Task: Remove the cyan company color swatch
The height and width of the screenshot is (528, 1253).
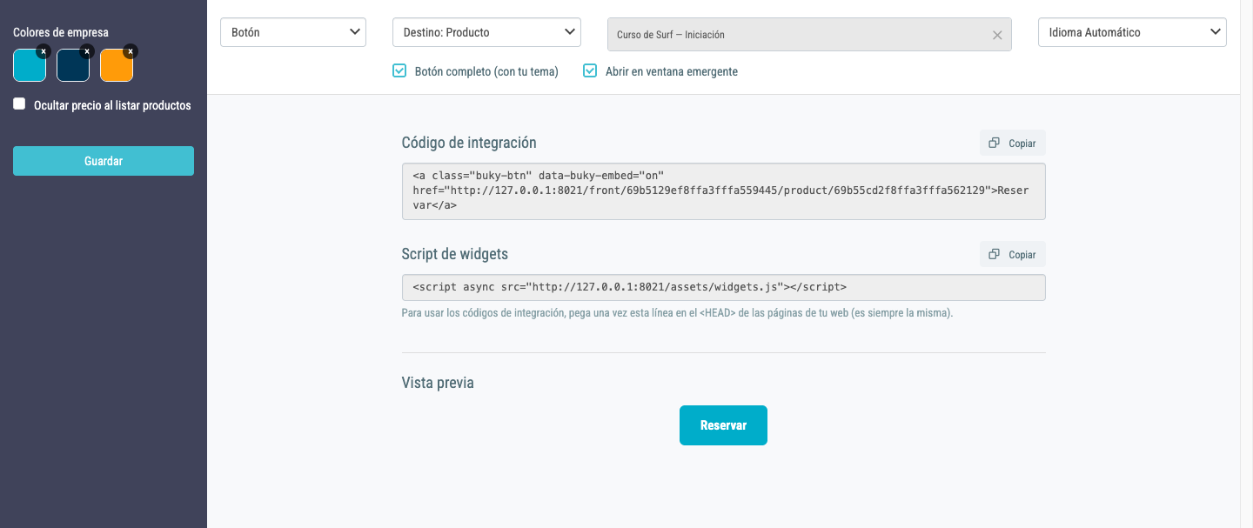Action: point(43,51)
